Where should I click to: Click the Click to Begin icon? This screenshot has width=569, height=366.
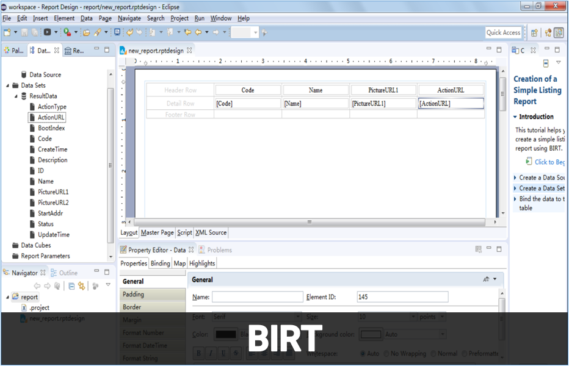pyautogui.click(x=529, y=161)
